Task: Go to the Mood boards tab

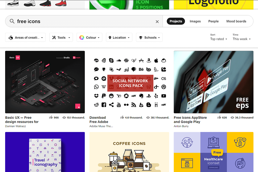Action: pyautogui.click(x=236, y=21)
